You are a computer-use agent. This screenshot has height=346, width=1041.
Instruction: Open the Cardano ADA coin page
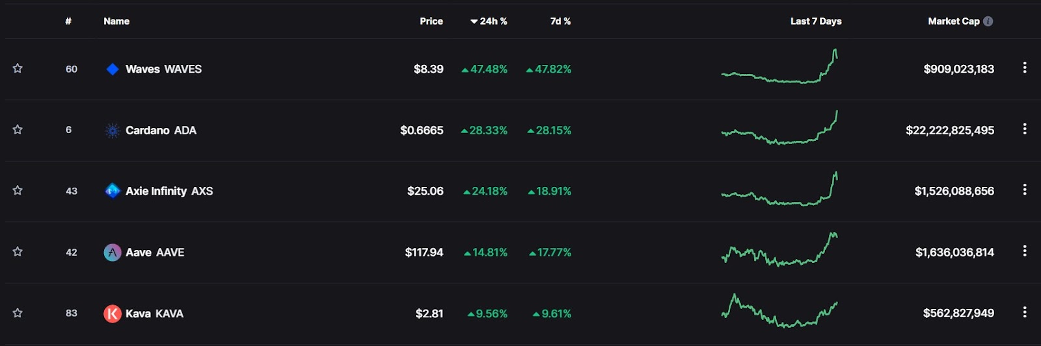coord(161,130)
